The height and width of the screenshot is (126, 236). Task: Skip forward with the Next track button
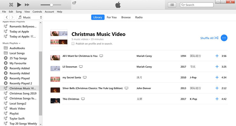pos(27,5)
